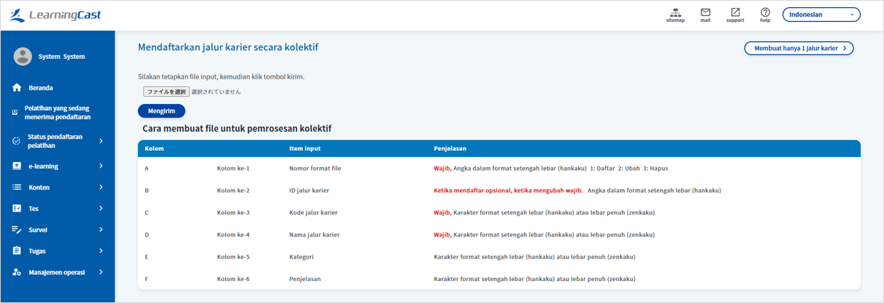Click the Beranda home icon
884x303 pixels.
16,88
